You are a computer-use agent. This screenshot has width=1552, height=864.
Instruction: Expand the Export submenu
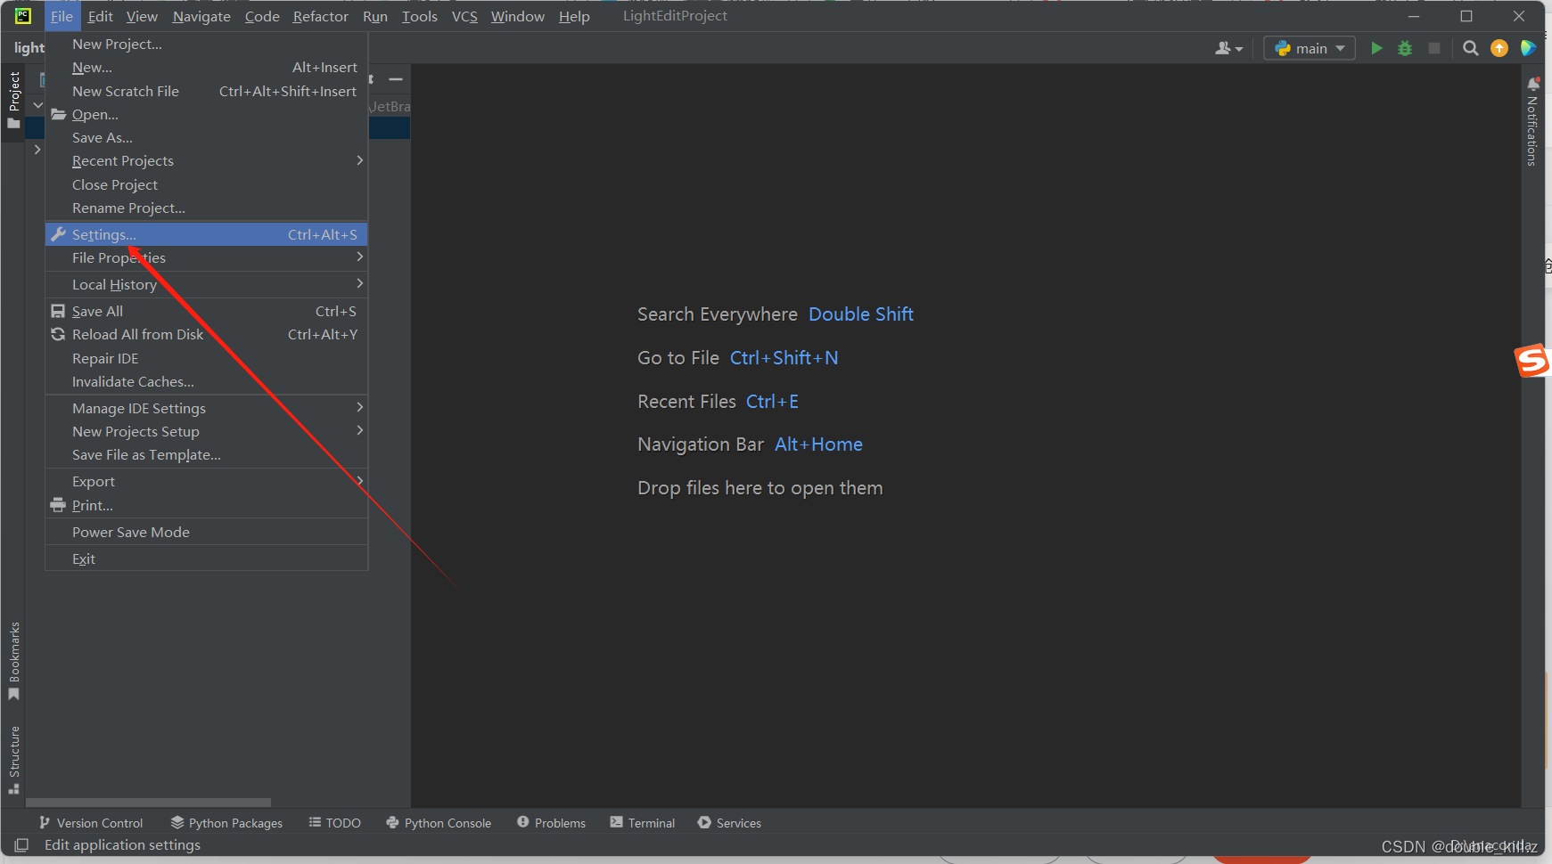(206, 482)
